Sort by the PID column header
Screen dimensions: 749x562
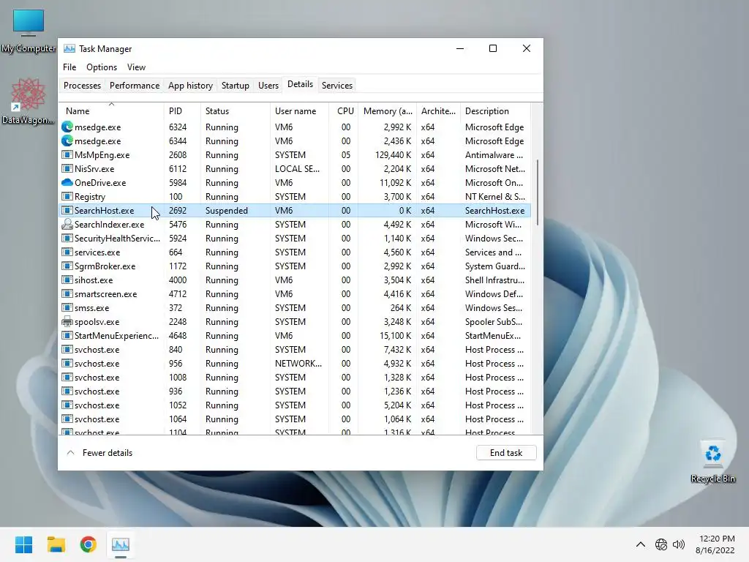point(182,111)
